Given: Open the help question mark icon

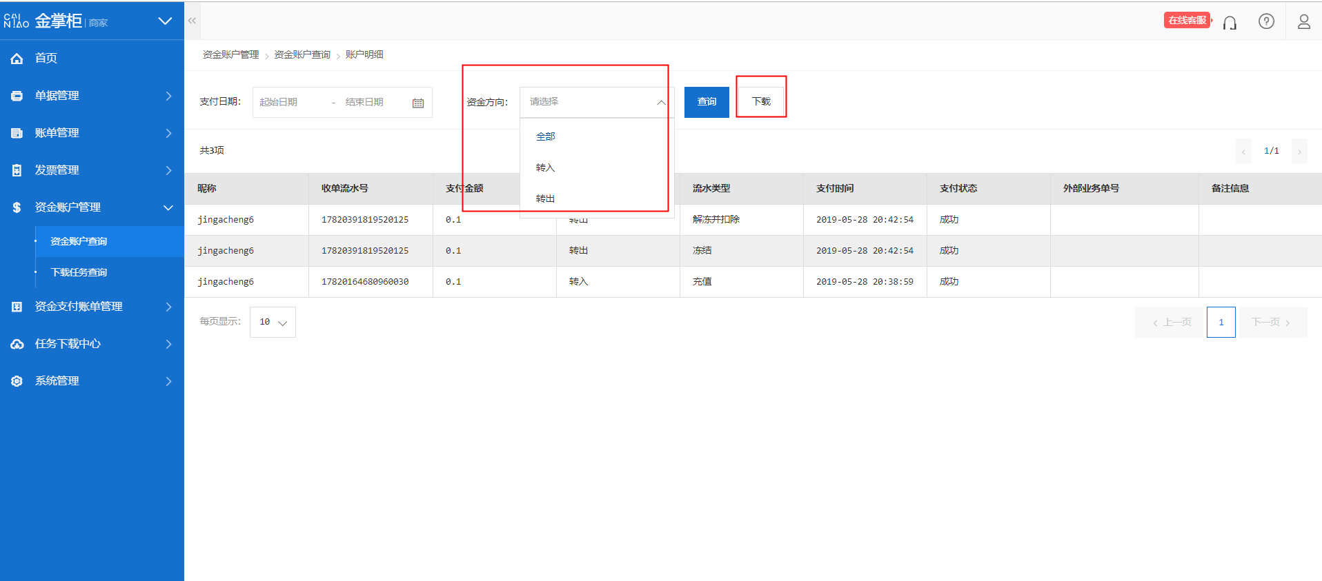Looking at the screenshot, I should coord(1266,21).
